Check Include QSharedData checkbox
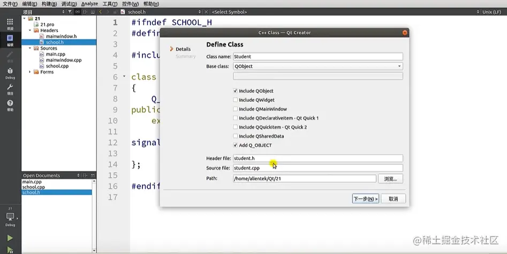The image size is (507, 254). pos(236,136)
